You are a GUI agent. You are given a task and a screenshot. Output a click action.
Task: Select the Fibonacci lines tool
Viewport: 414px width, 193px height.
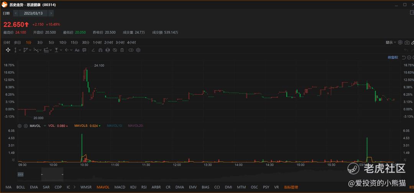point(46,50)
